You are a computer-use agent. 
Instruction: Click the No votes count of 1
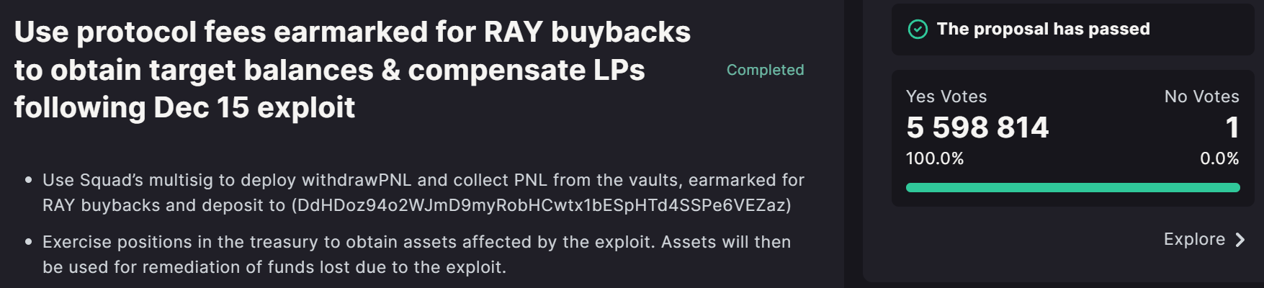click(x=1232, y=127)
